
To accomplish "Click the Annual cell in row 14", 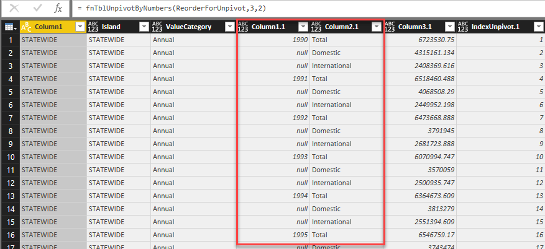I will tap(193, 209).
